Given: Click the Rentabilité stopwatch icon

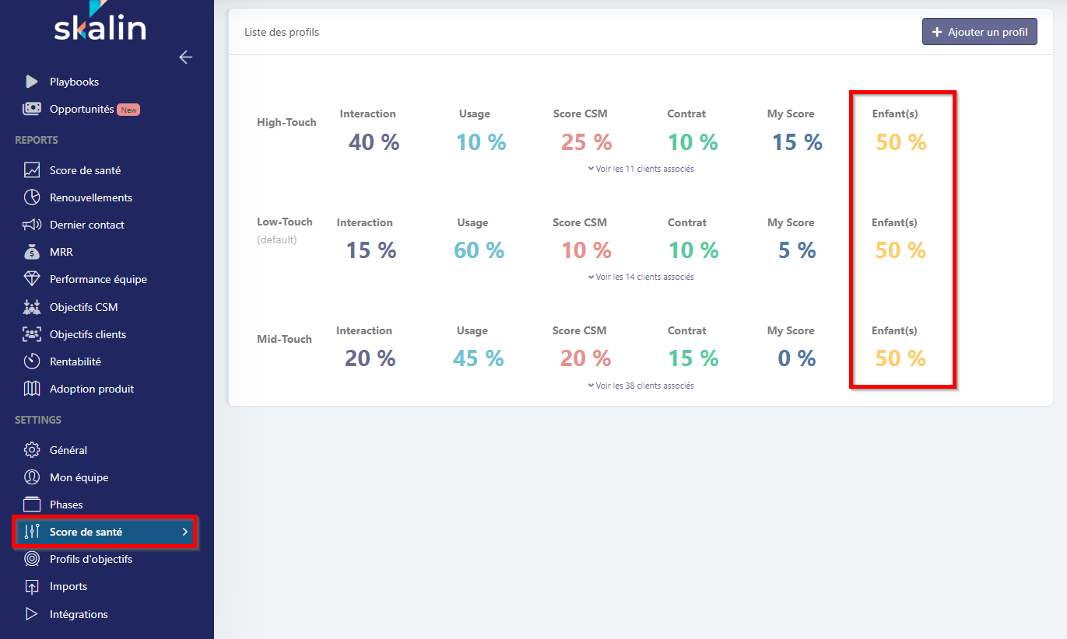Looking at the screenshot, I should pos(31,361).
